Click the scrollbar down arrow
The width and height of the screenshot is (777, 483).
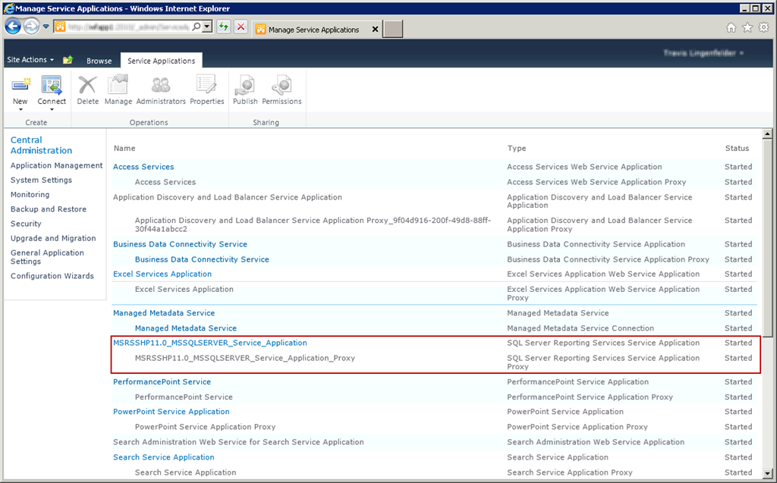point(767,473)
